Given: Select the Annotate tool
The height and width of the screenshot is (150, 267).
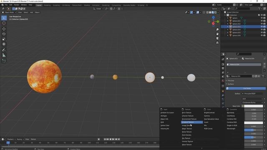Looking at the screenshot, I should (4, 50).
